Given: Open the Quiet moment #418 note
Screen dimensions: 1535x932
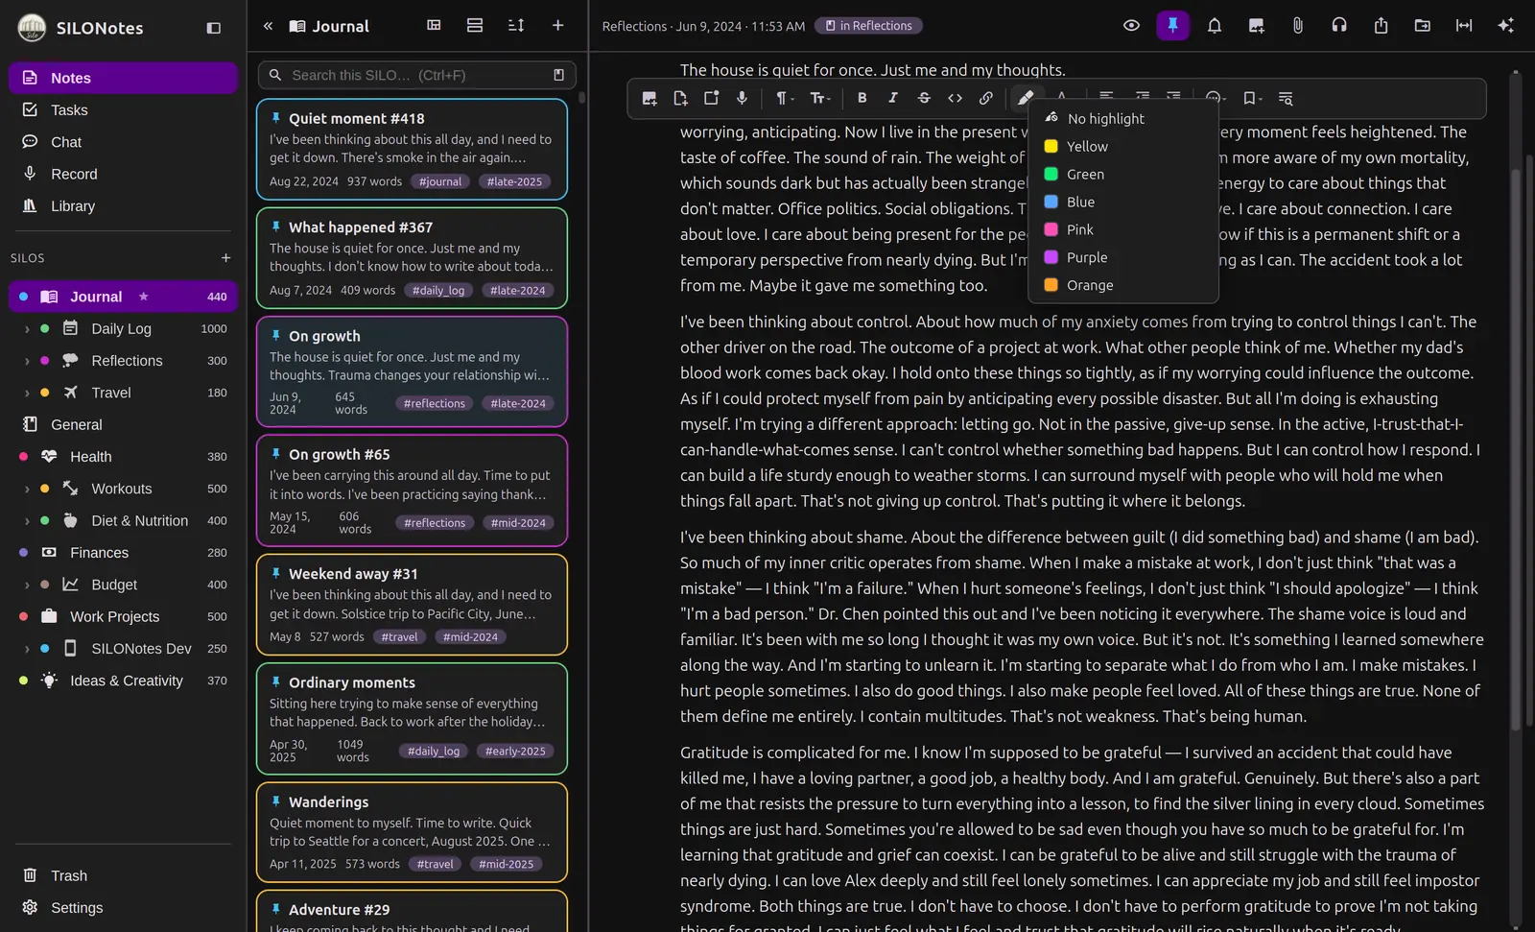Looking at the screenshot, I should click(412, 149).
